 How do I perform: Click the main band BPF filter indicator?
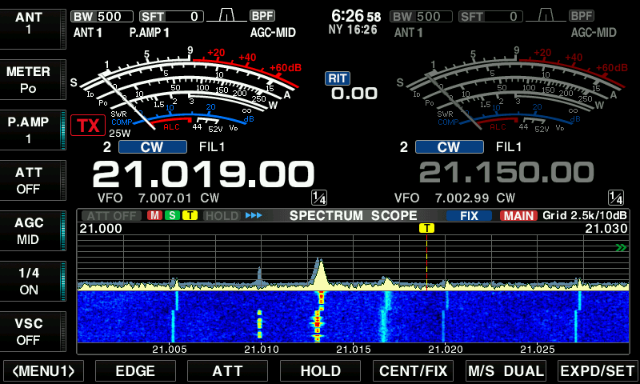coord(262,16)
